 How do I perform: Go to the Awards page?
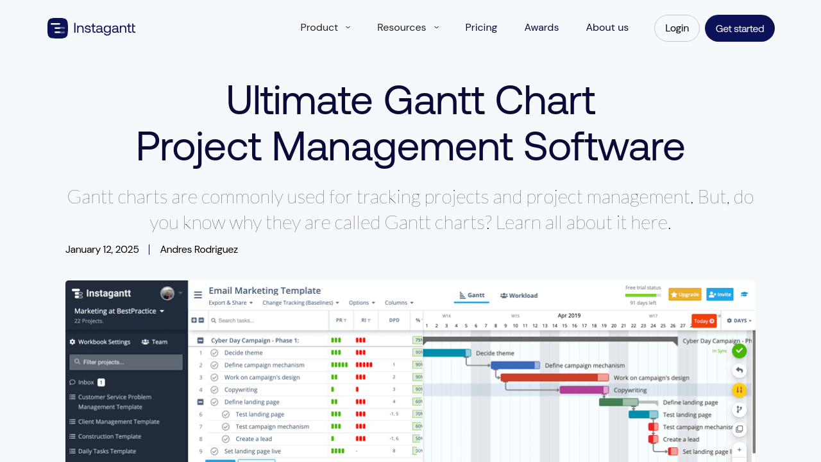pyautogui.click(x=541, y=28)
